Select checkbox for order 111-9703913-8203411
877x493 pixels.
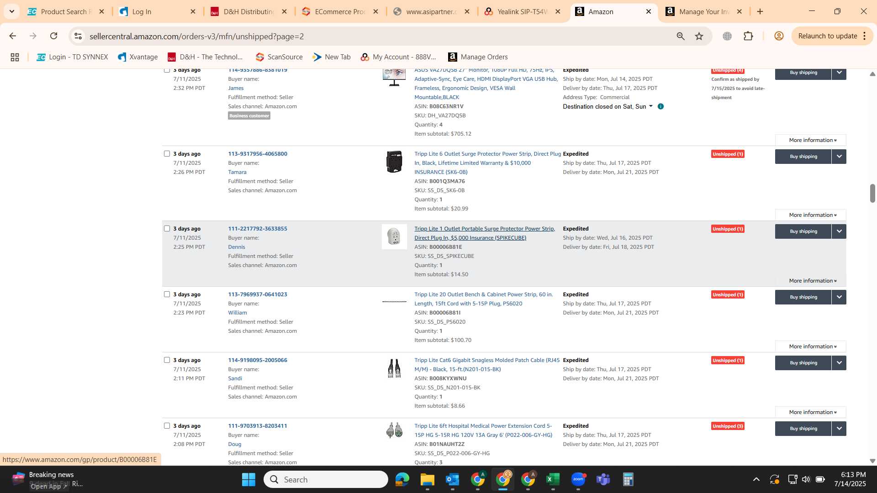pos(167,426)
